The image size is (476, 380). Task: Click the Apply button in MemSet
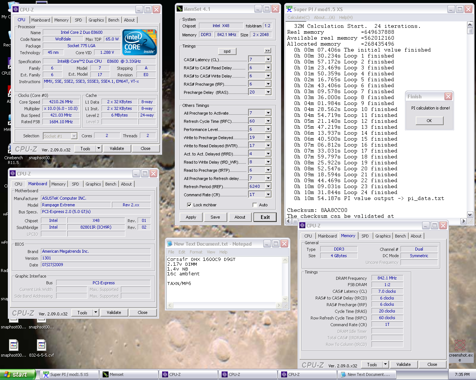tap(191, 217)
